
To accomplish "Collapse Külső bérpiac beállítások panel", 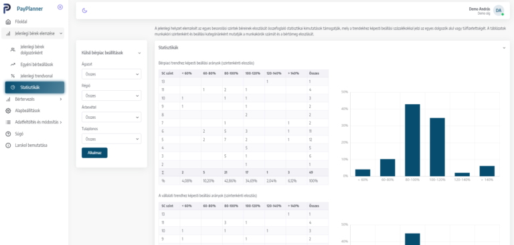I will [x=139, y=53].
